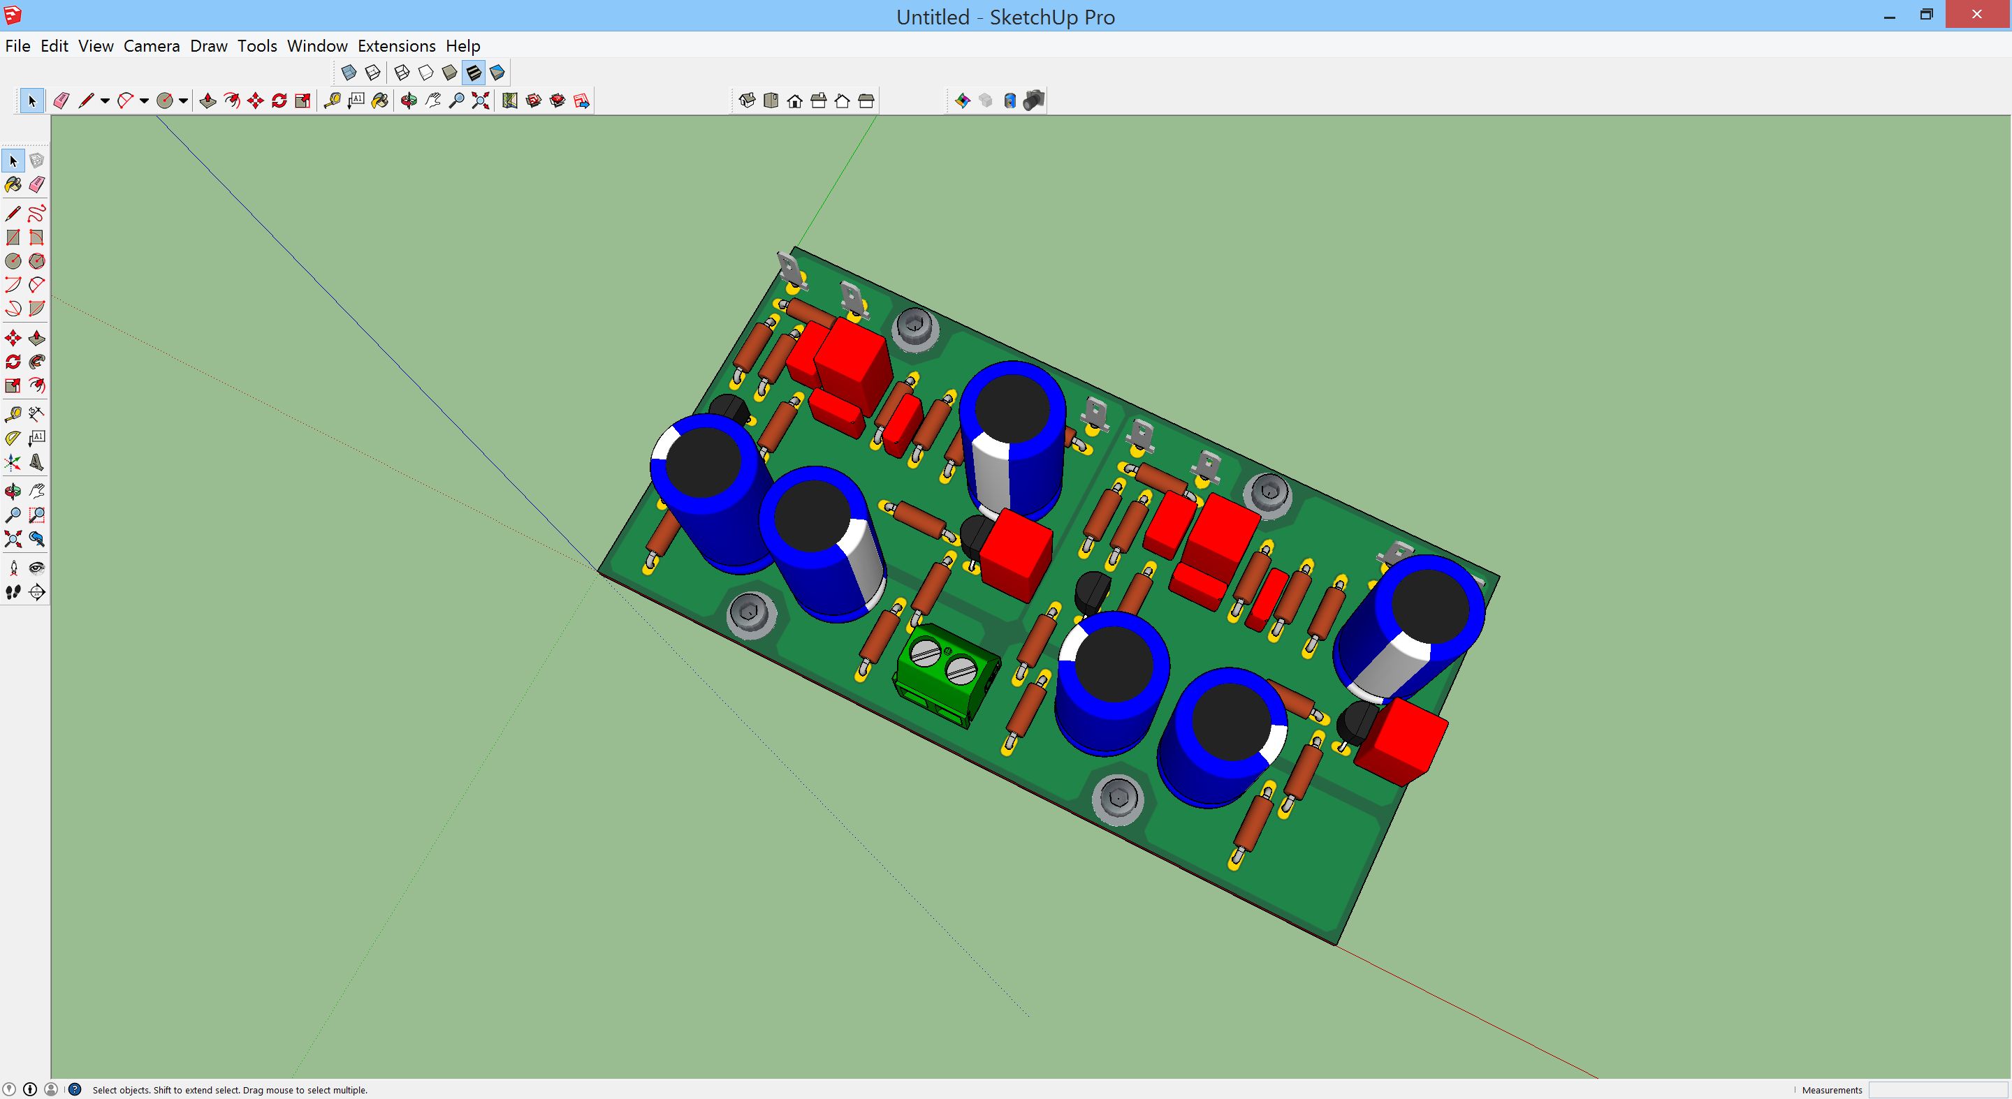2012x1099 pixels.
Task: Open the Extensions menu
Action: (x=397, y=46)
